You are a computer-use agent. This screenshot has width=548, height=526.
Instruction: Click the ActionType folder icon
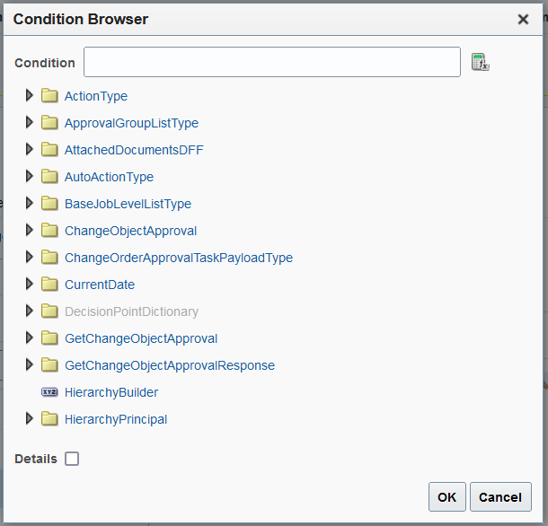tap(49, 95)
